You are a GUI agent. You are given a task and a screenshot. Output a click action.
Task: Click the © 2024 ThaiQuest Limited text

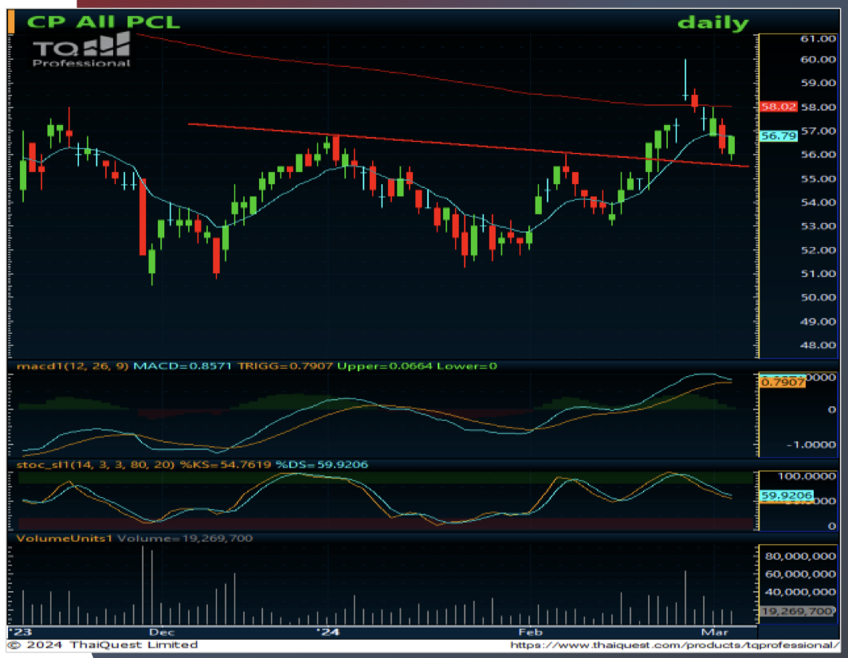(x=103, y=645)
